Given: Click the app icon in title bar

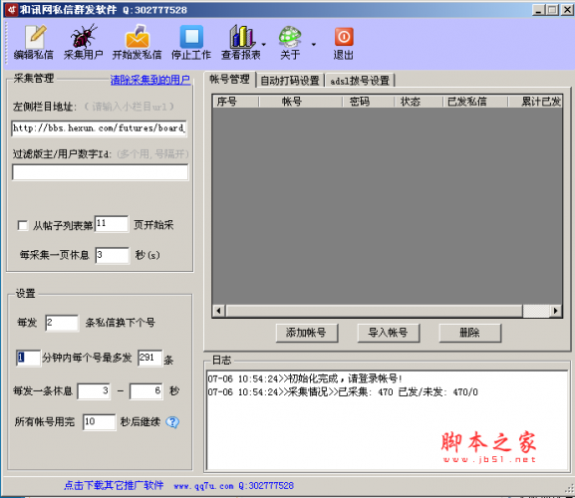Looking at the screenshot, I should (11, 10).
